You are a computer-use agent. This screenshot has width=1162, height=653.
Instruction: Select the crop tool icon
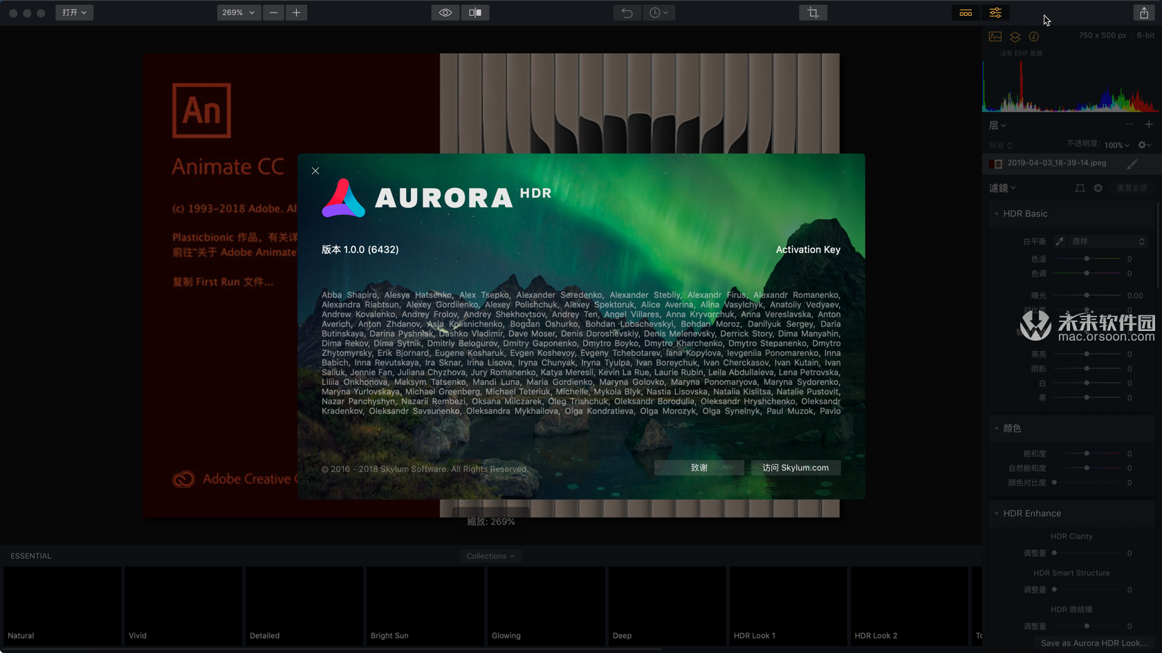[x=813, y=12]
